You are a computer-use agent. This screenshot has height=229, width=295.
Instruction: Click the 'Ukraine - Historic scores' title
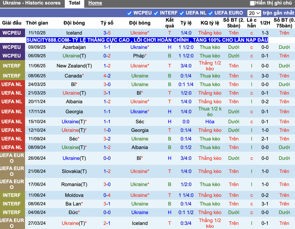(32, 3)
